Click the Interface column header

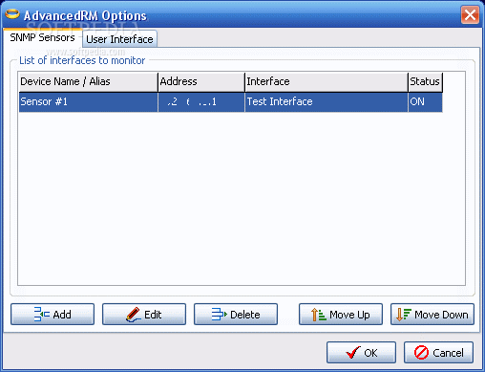pyautogui.click(x=327, y=81)
